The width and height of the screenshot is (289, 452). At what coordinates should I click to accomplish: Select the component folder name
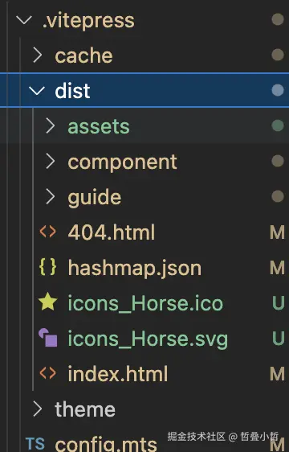[122, 162]
